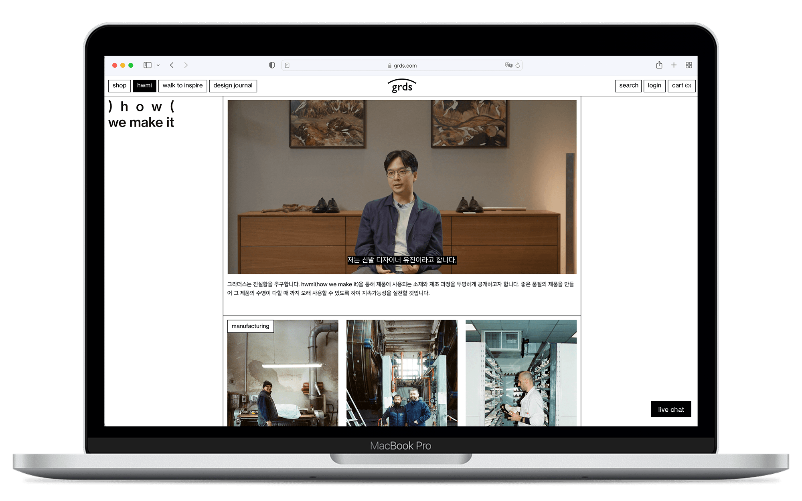The width and height of the screenshot is (802, 501).
Task: Show the tab overview grid
Action: pos(689,65)
